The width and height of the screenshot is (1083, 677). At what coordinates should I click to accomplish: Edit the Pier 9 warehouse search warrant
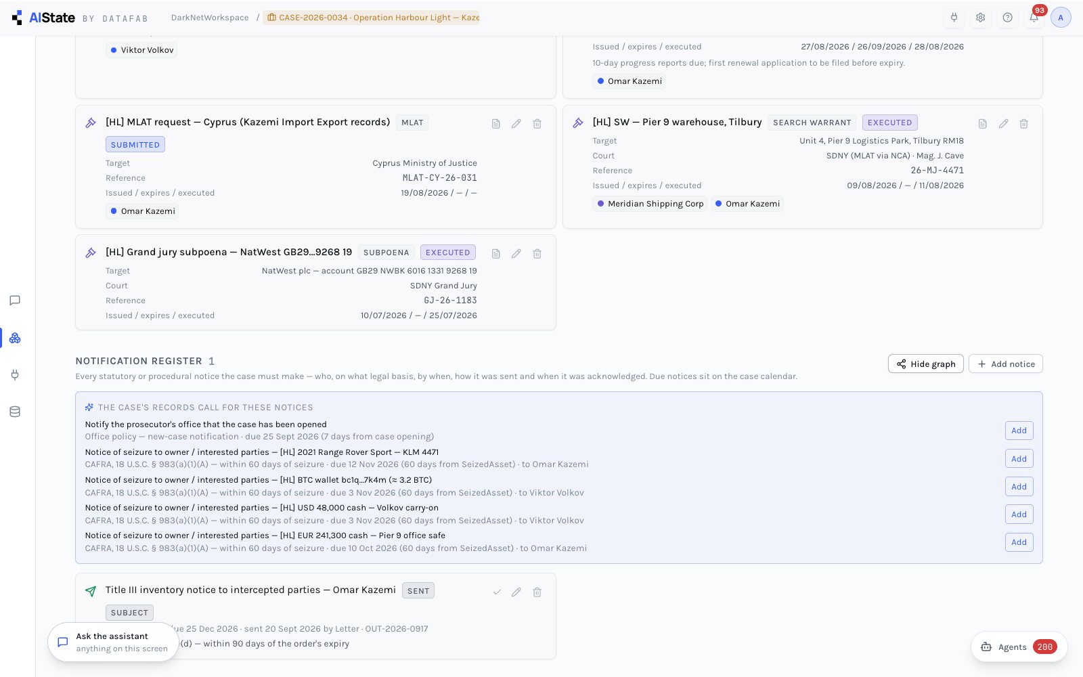pos(1004,123)
